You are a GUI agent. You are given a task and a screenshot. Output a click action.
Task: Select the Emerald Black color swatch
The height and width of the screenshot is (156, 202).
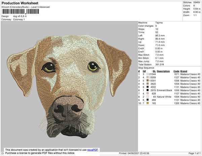pos(147,90)
